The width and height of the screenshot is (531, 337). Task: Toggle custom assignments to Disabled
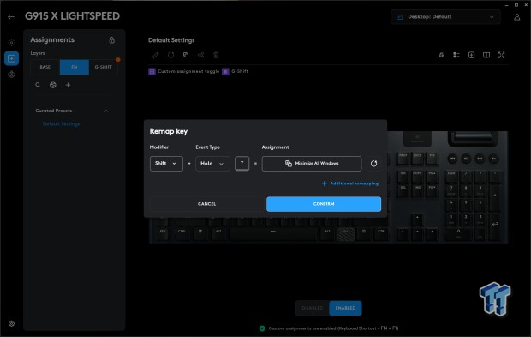(x=313, y=308)
